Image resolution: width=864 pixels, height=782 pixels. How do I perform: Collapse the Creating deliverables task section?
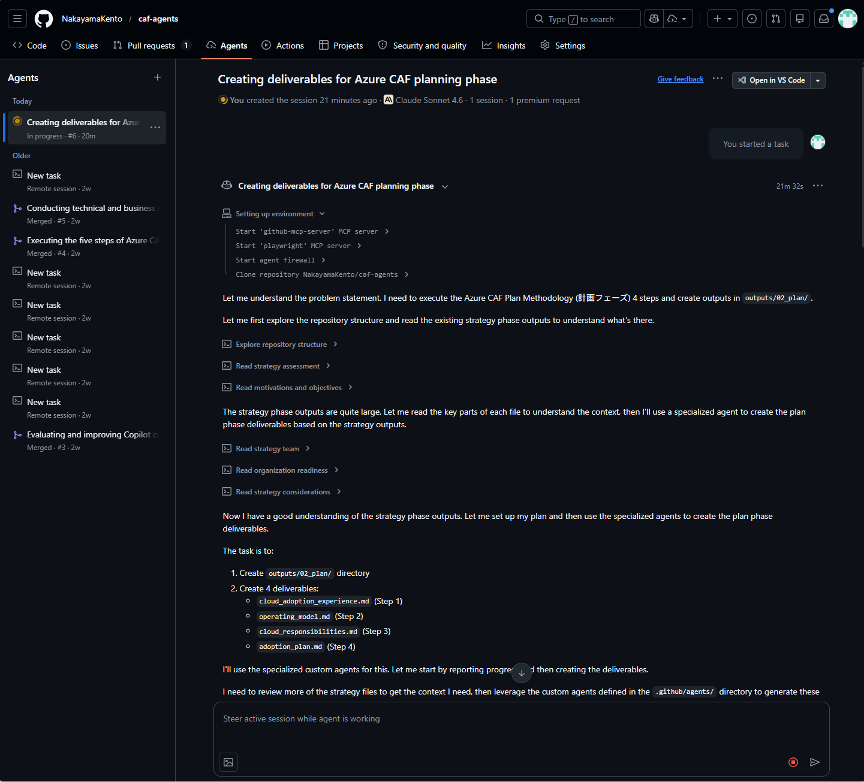(445, 186)
